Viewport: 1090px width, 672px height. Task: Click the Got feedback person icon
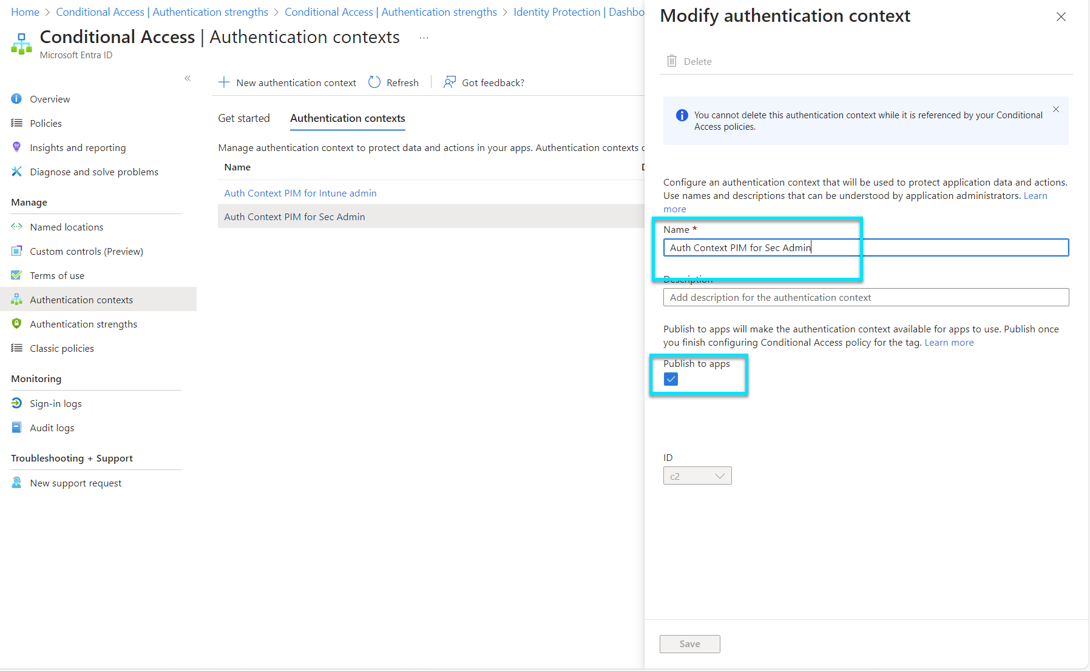450,82
